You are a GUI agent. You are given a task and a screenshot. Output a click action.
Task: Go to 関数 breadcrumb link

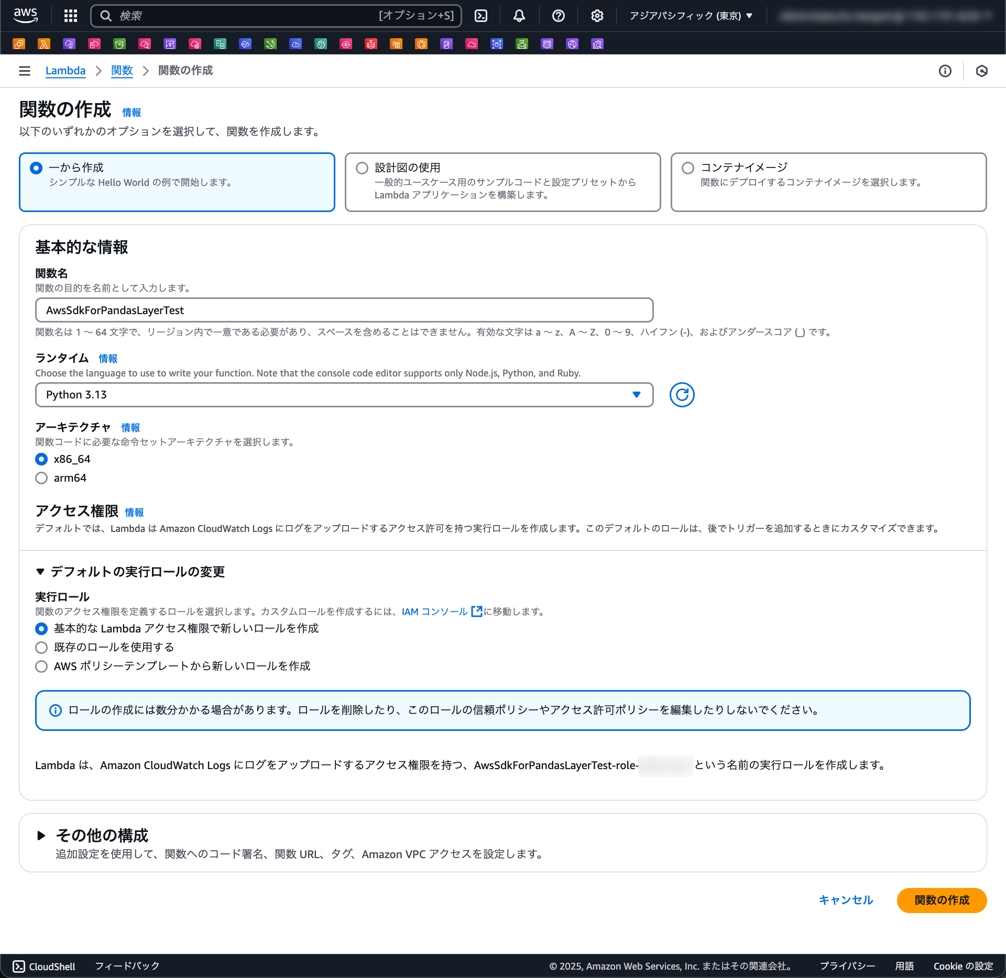tap(122, 71)
